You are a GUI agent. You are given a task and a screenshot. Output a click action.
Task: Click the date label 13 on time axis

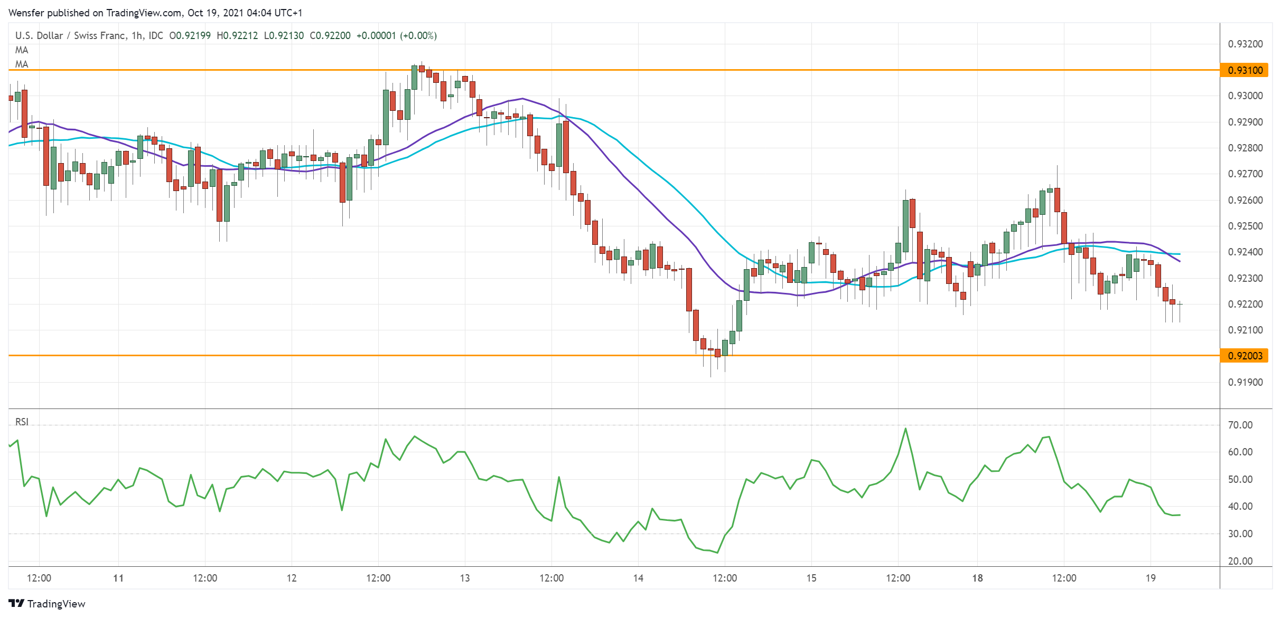465,578
